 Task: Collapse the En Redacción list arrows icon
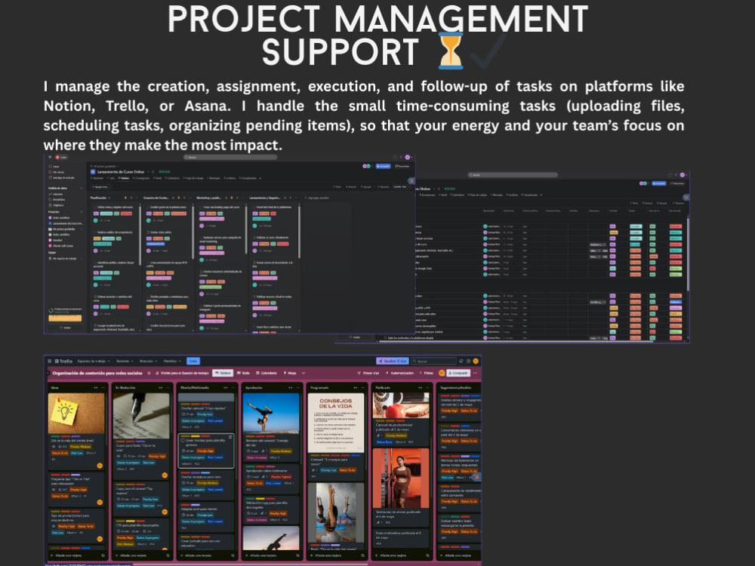[x=160, y=388]
